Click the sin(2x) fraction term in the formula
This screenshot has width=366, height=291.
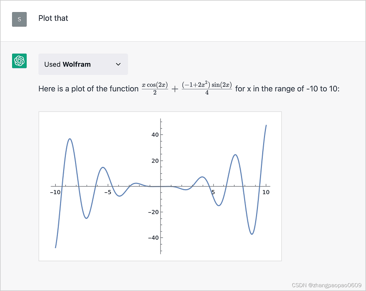click(x=207, y=88)
